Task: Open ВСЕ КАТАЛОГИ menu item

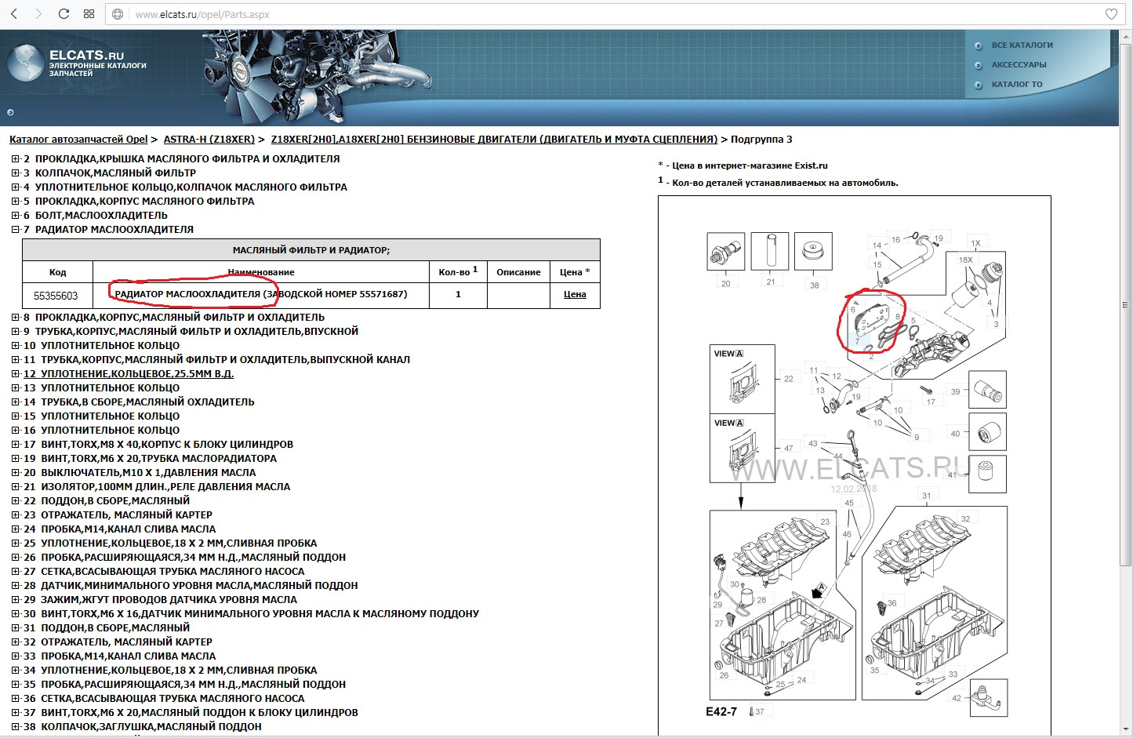Action: (1022, 45)
